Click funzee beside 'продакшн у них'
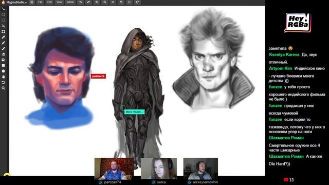This screenshot has width=329, height=185. [276, 106]
